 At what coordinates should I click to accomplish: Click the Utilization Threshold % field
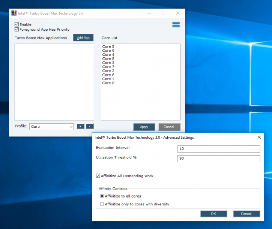click(x=219, y=159)
